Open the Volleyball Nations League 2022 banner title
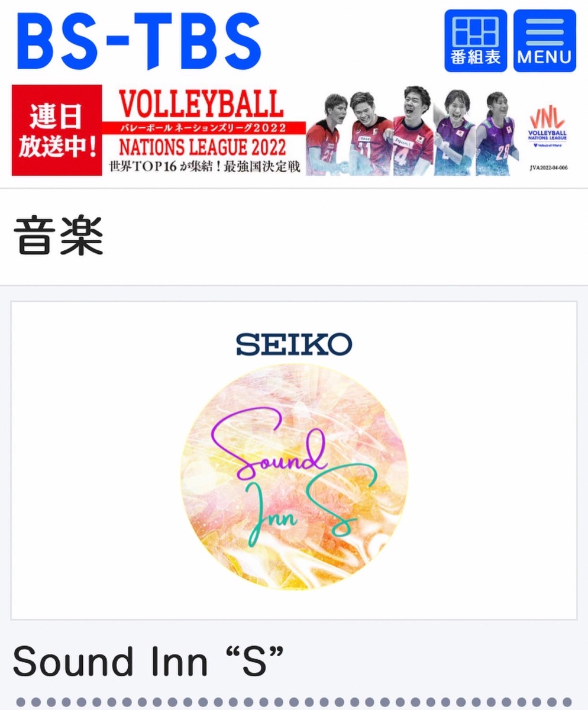This screenshot has width=588, height=710. 203,125
